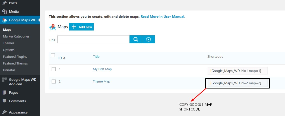This screenshot has width=285, height=116.
Task: Click the Google Maps WD globe icon
Action: pos(5,20)
